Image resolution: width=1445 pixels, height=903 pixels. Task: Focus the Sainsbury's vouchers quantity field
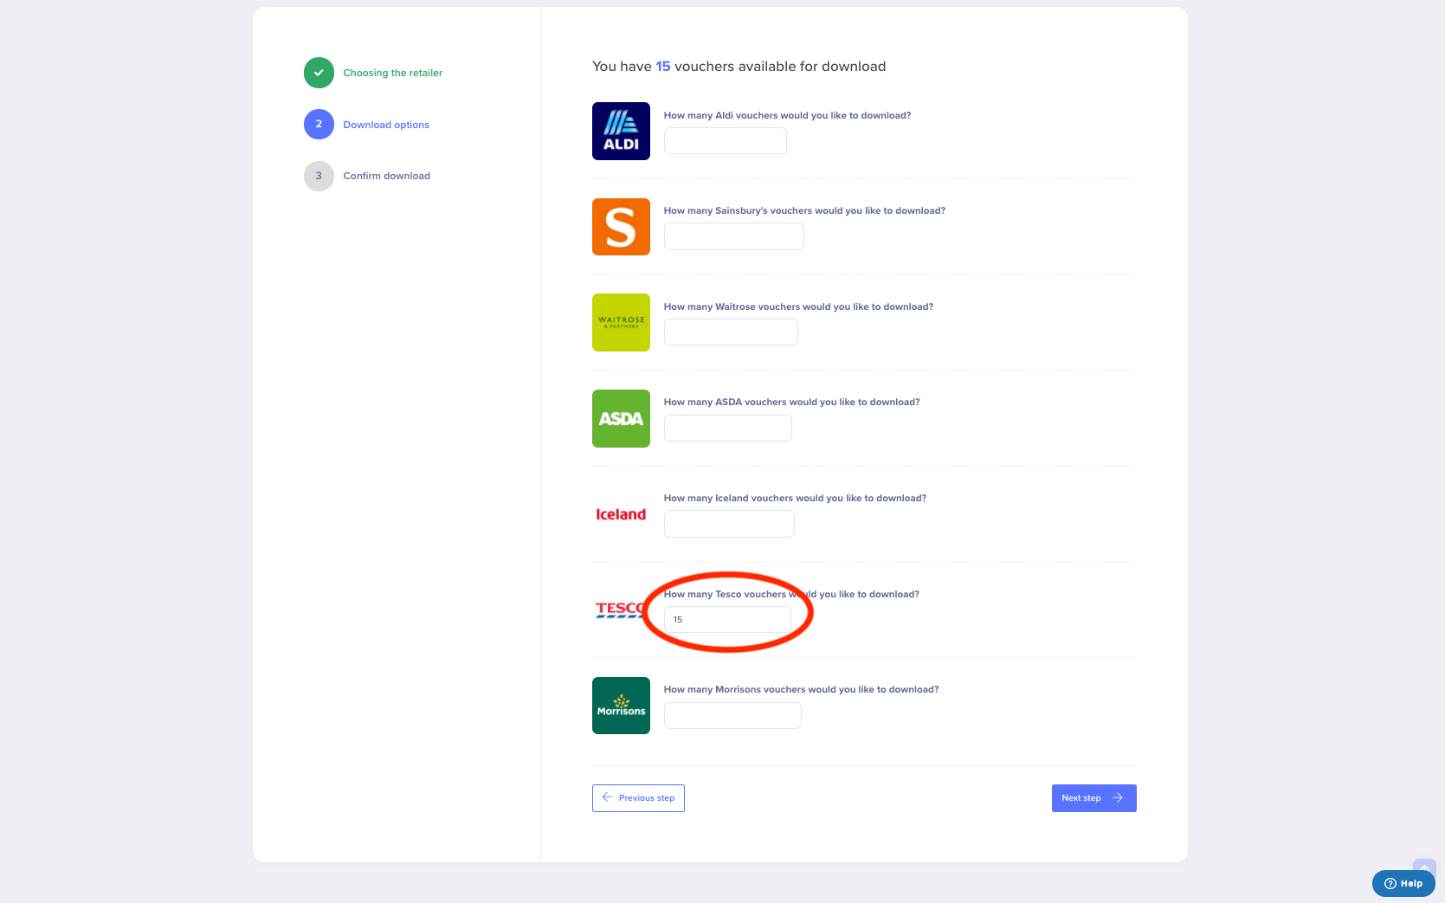734,236
